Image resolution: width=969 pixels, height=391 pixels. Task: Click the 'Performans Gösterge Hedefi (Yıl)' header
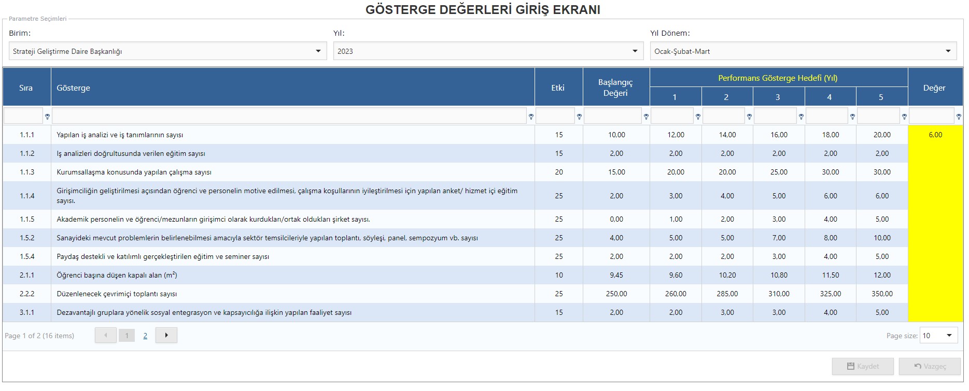click(x=778, y=78)
